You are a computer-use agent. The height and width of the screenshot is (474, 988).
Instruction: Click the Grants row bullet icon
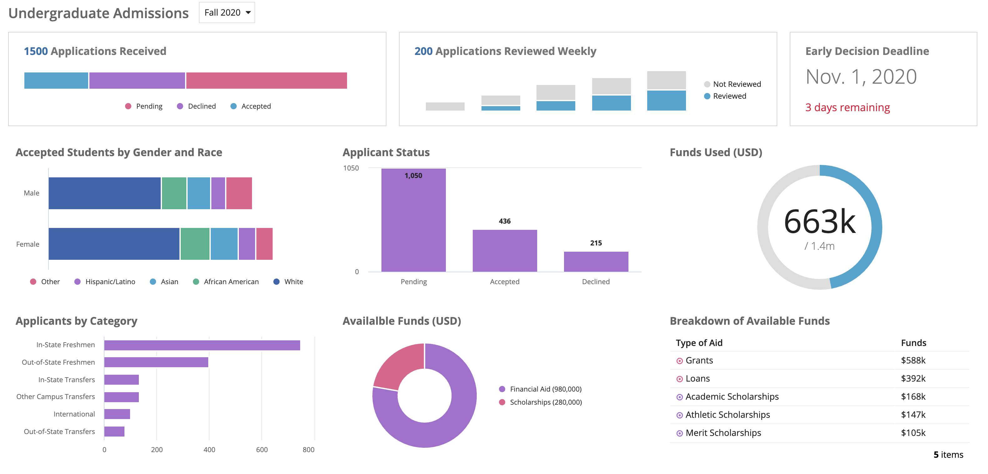coord(679,361)
